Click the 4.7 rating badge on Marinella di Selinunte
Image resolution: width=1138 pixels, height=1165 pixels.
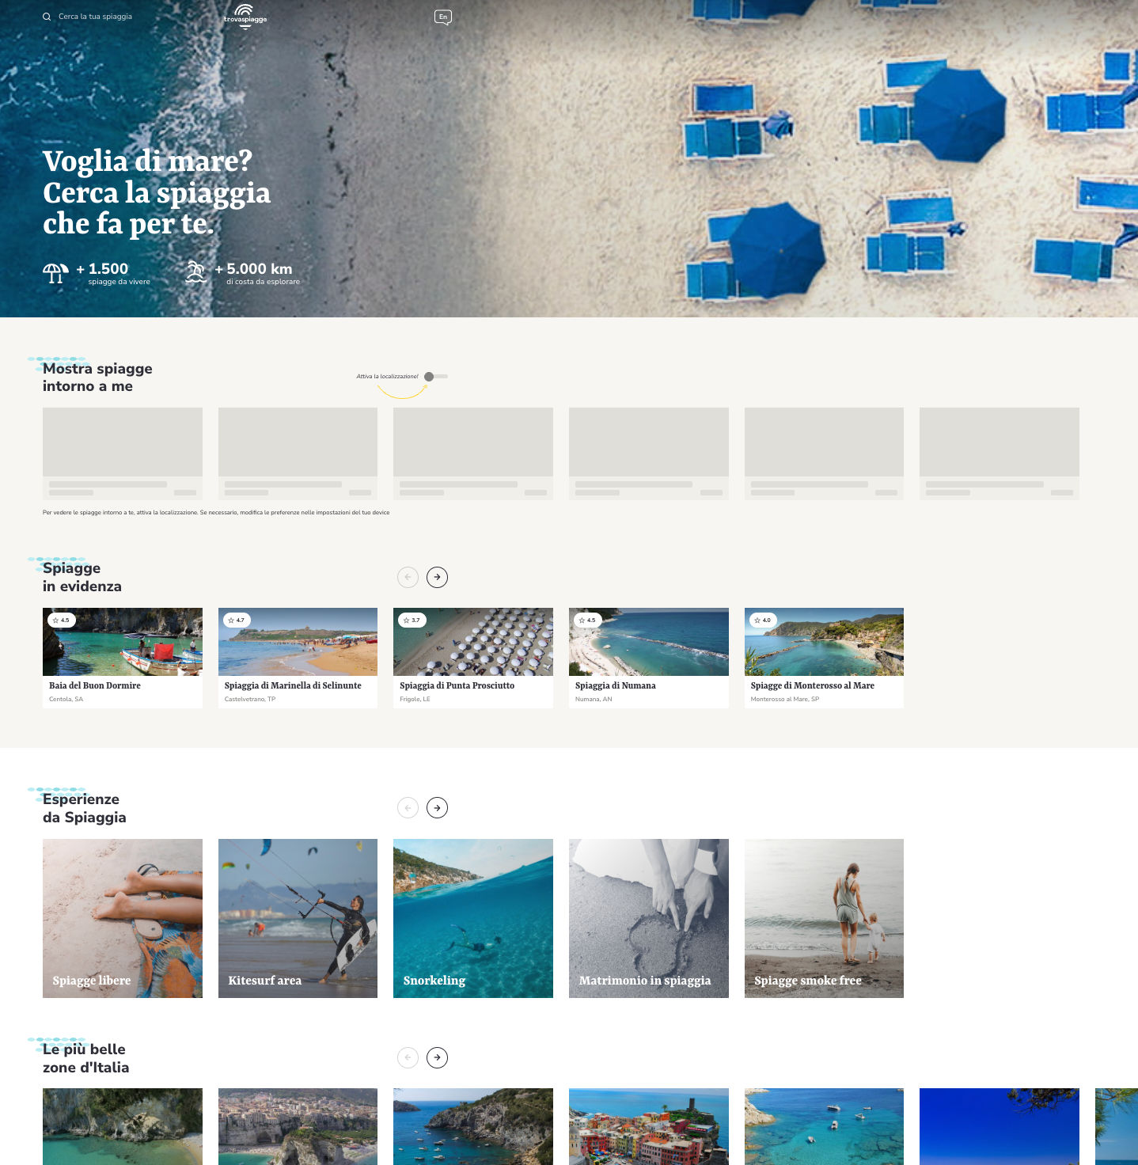coord(237,620)
